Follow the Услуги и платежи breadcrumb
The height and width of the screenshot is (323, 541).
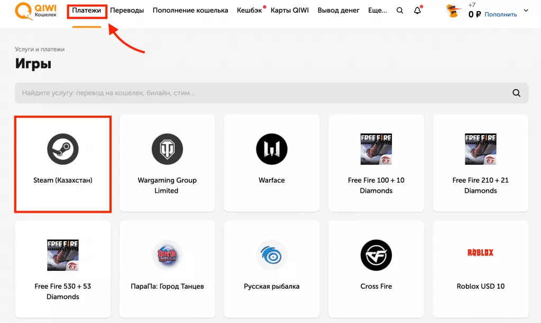pos(40,50)
